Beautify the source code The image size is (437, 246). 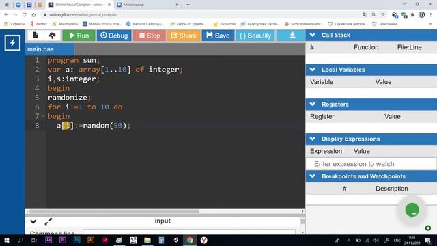click(x=255, y=36)
